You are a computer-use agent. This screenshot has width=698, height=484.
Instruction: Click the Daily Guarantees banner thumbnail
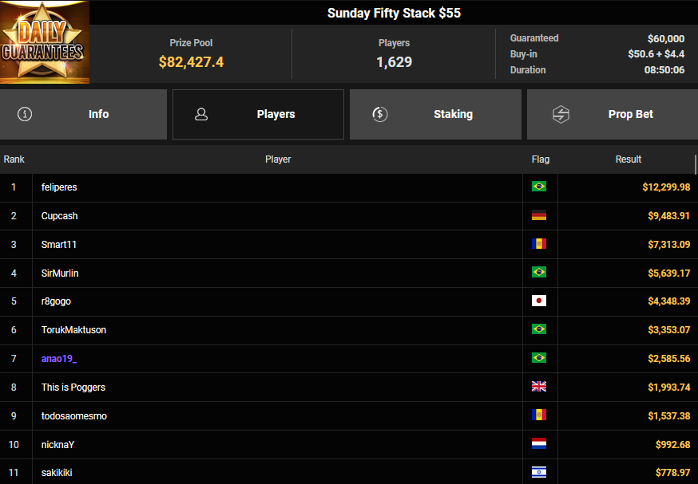[45, 42]
